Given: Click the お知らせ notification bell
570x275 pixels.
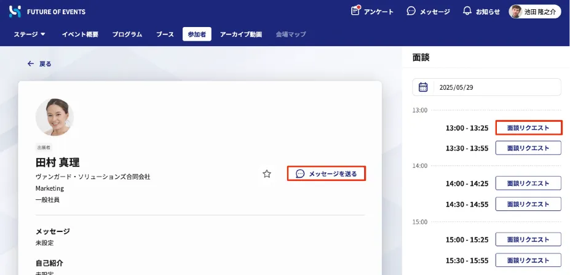Looking at the screenshot, I should 467,12.
